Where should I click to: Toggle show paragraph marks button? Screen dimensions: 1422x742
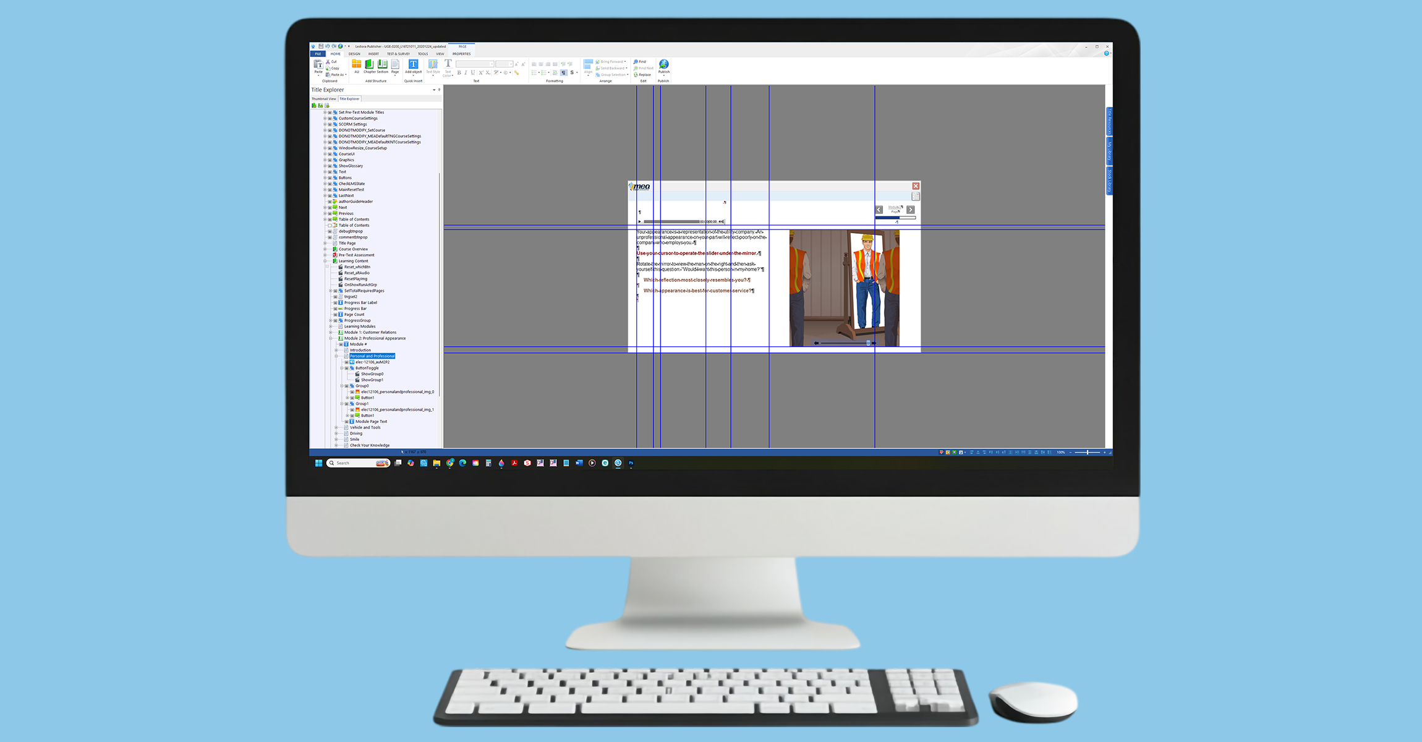click(x=563, y=73)
